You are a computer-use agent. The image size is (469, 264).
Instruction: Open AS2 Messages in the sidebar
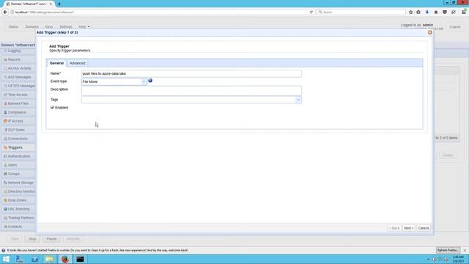point(19,77)
